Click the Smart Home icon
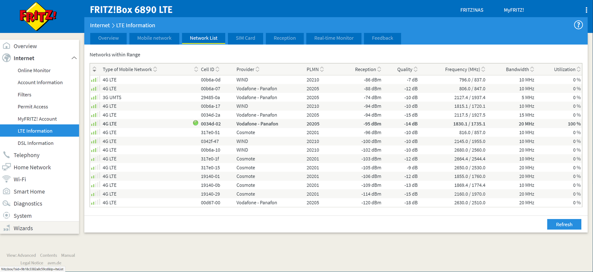 click(x=6, y=191)
